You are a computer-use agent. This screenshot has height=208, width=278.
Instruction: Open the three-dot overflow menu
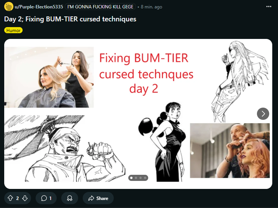coord(268,6)
